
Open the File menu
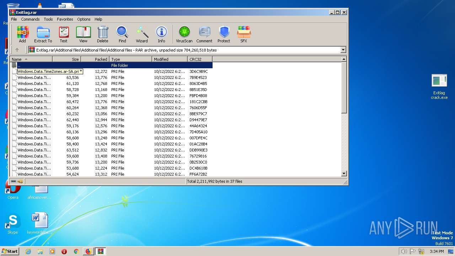coord(14,19)
